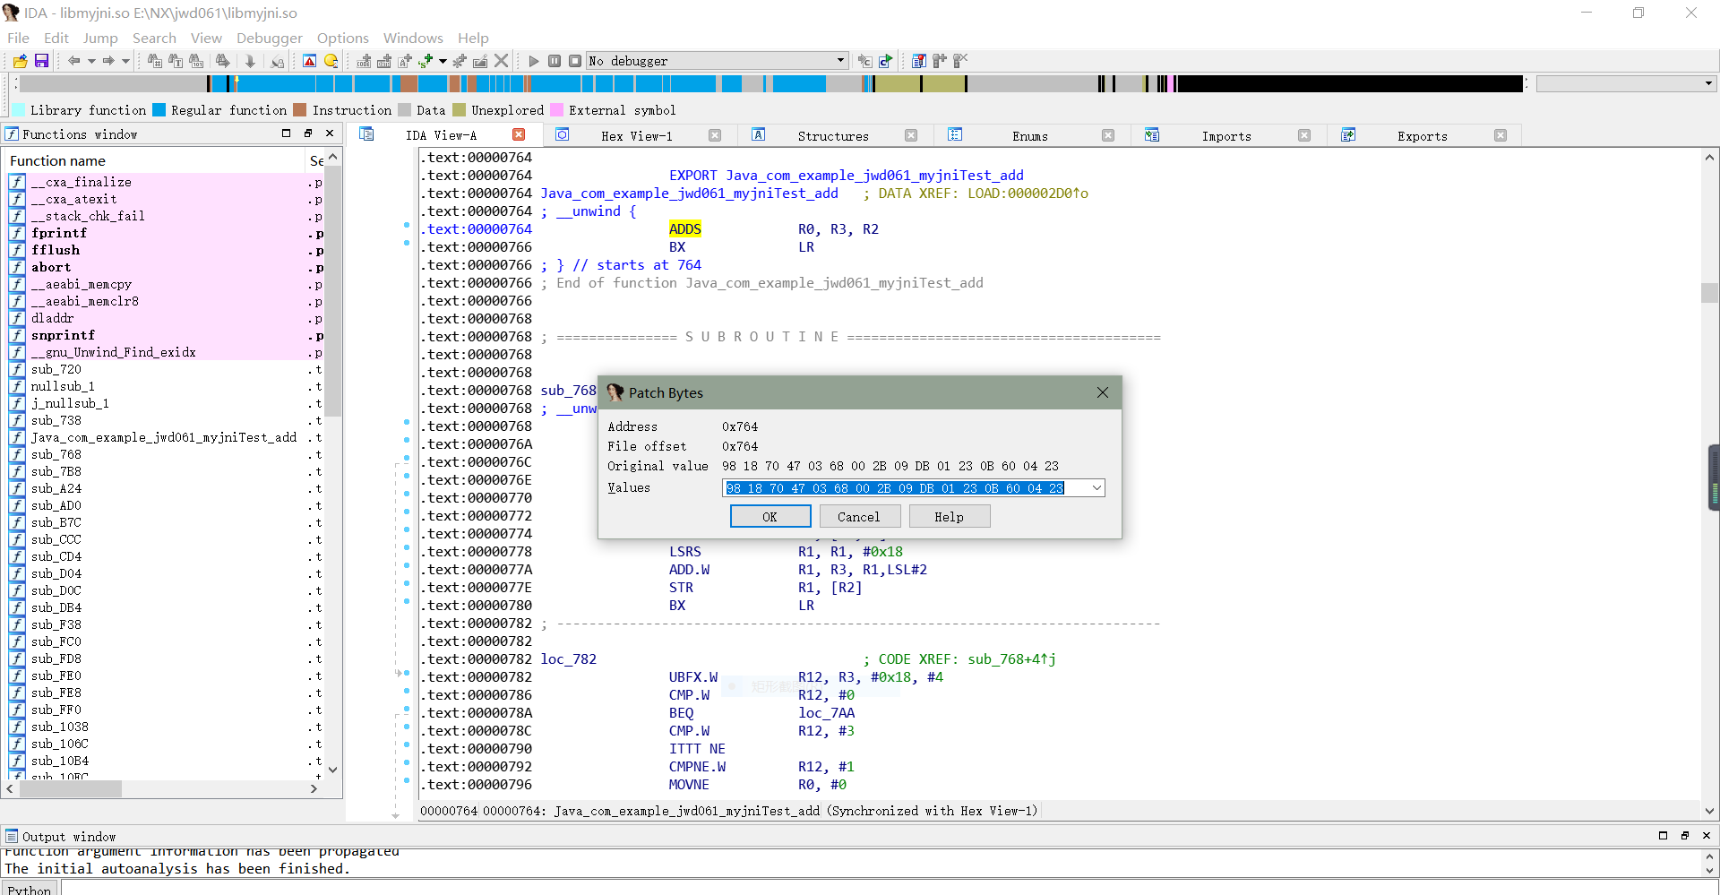
Task: Open the forward-jump history dropdown arrow
Action: (x=125, y=61)
